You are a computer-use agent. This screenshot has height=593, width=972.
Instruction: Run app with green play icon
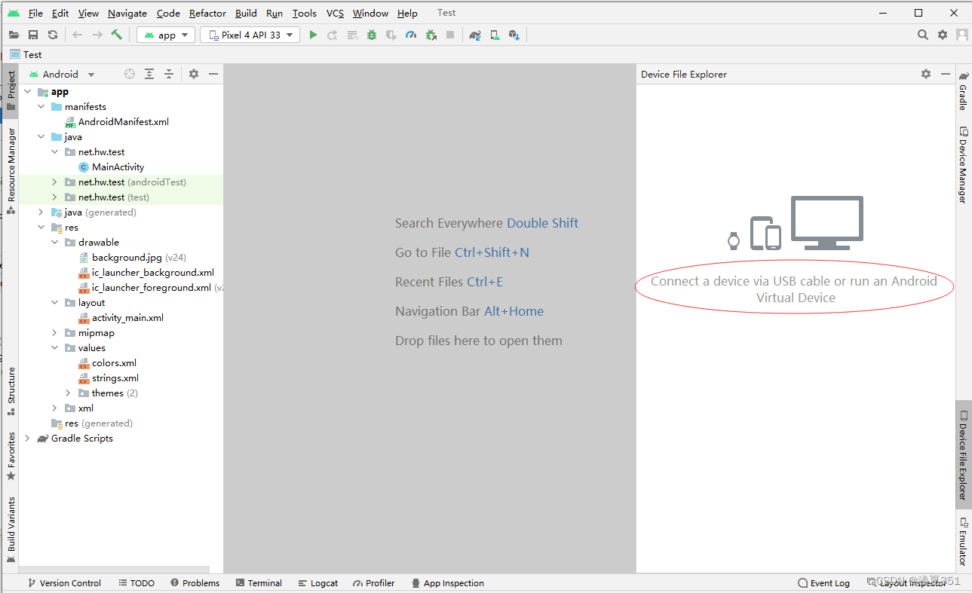coord(313,35)
